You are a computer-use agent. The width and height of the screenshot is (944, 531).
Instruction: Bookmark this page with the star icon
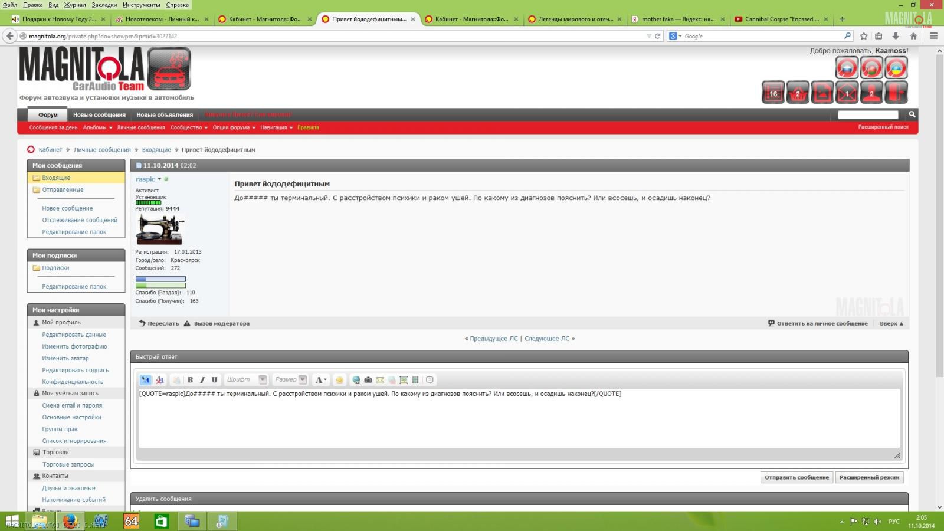coord(864,36)
